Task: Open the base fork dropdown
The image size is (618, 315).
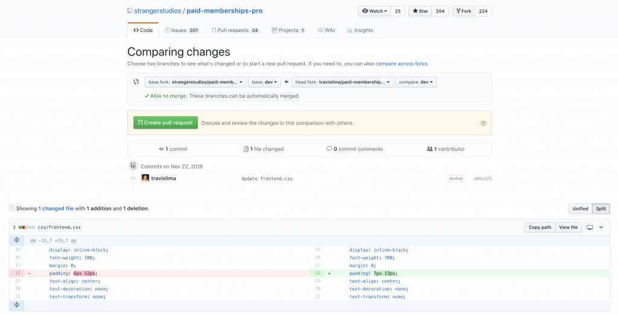Action: point(196,82)
